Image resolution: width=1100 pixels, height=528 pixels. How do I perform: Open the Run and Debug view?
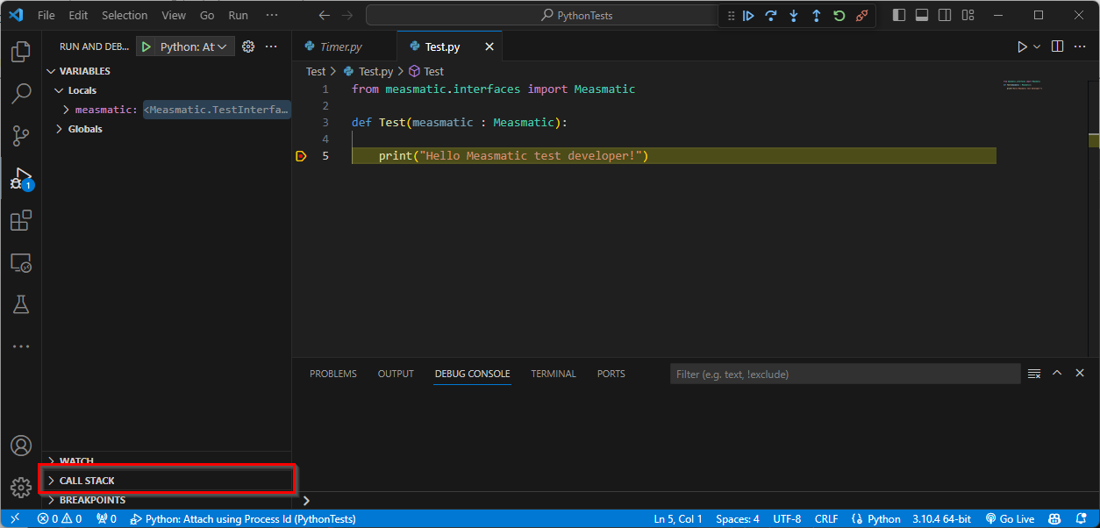(21, 178)
